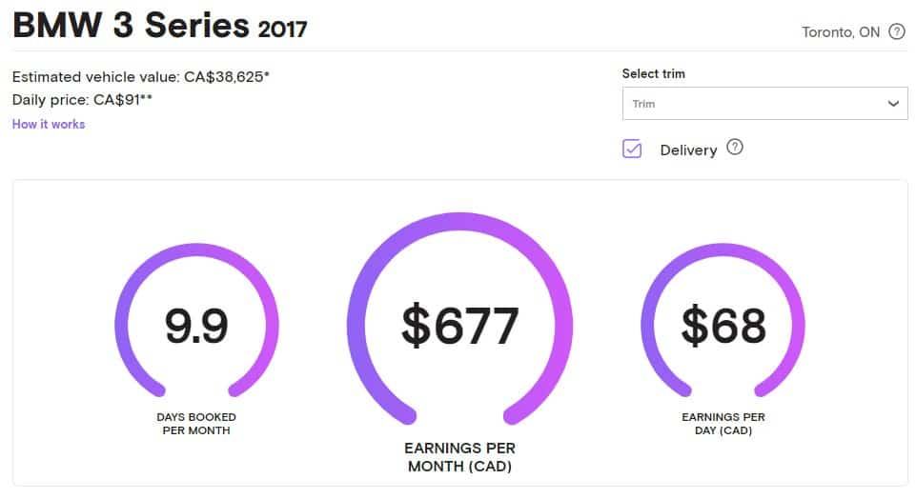Open the How it works link
Image resolution: width=916 pixels, height=499 pixels.
click(x=49, y=125)
